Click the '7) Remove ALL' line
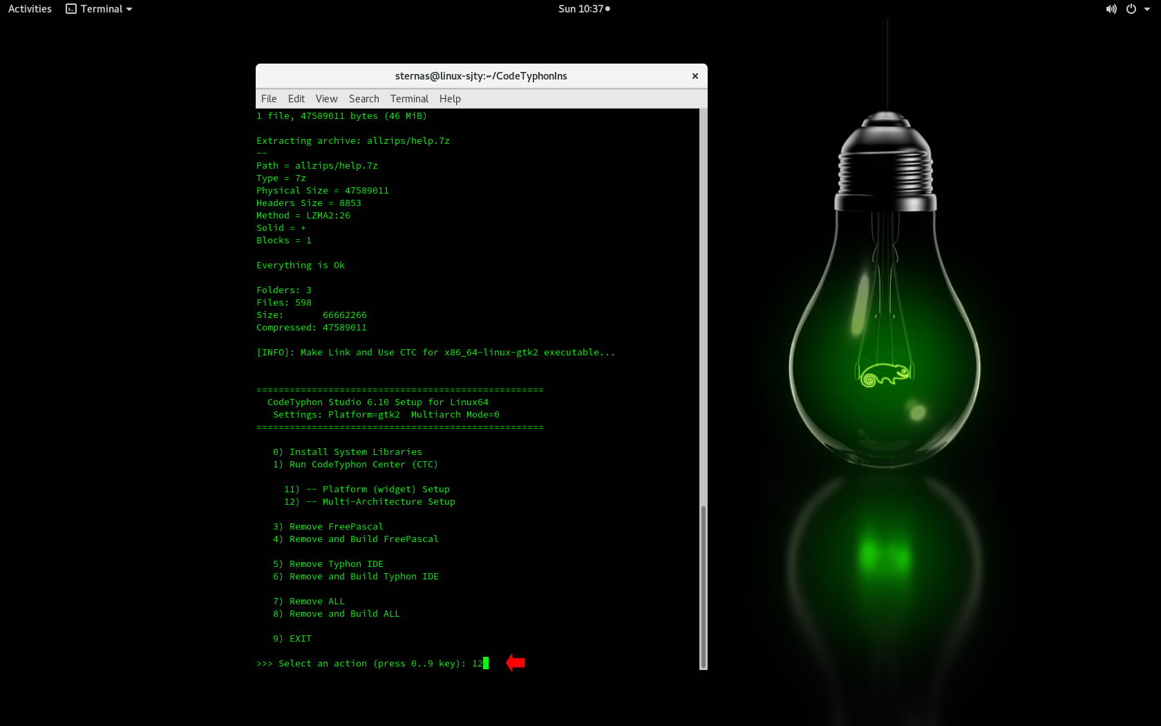 pos(309,602)
